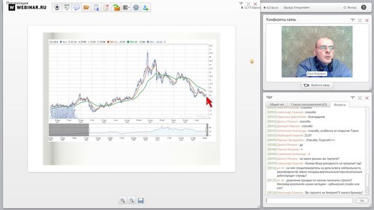Image resolution: width=374 pixels, height=210 pixels.
Task: Click the message 'Какова Ваша доходность за прошлый год?'
Action: coord(334,163)
